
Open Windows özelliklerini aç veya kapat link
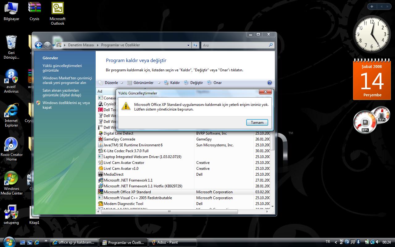pyautogui.click(x=66, y=105)
